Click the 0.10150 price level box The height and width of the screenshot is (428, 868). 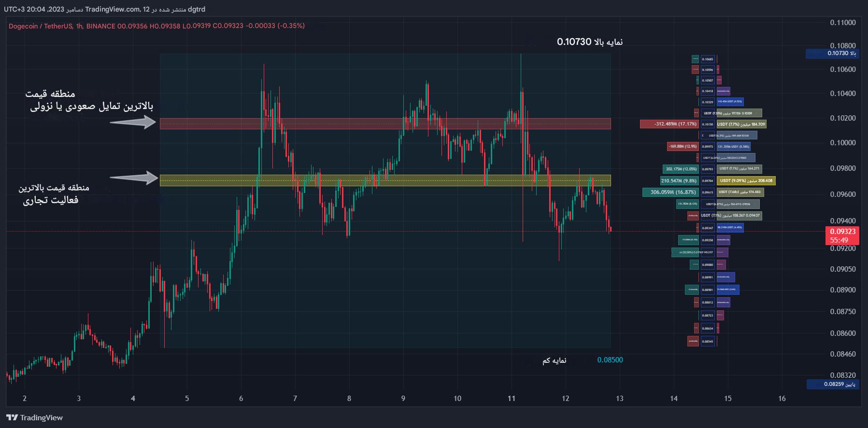[x=708, y=124]
